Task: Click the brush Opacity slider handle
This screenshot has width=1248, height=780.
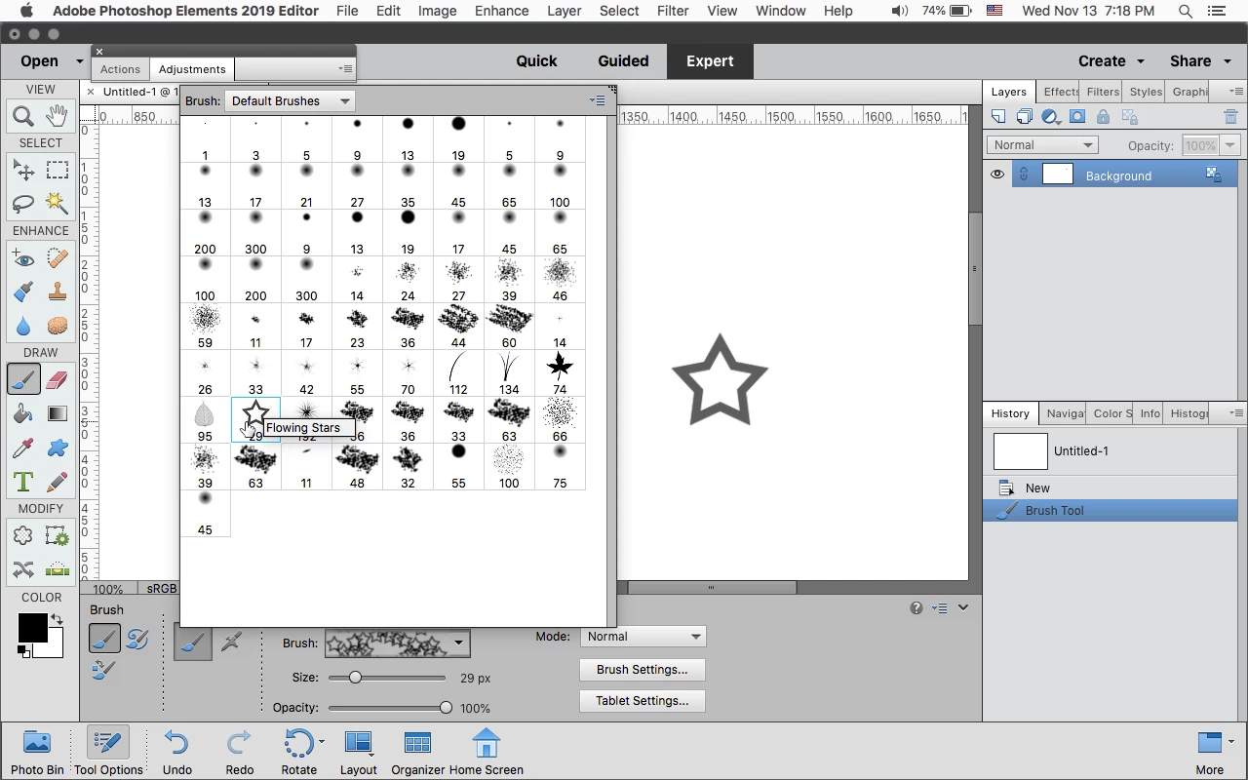Action: [446, 708]
